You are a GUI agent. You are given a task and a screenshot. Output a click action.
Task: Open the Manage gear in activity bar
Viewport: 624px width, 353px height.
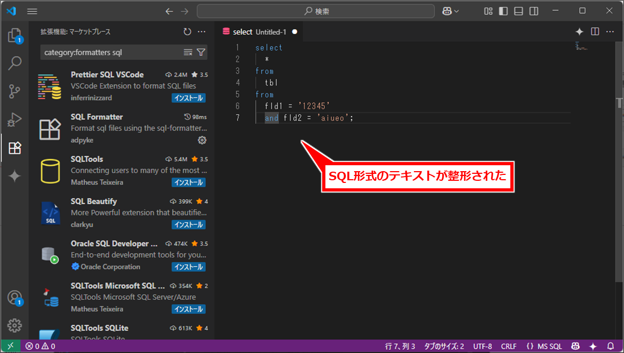click(14, 326)
